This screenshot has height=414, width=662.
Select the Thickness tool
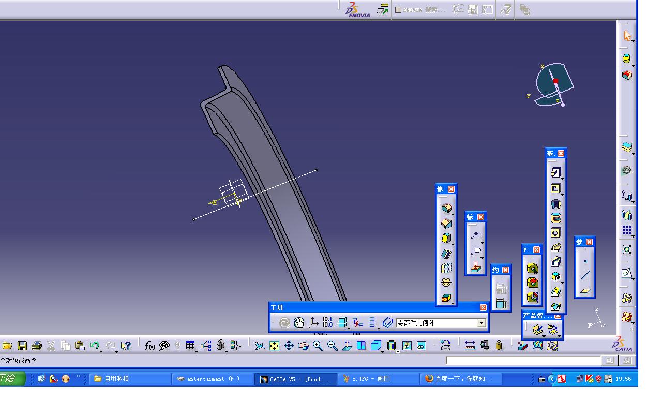tap(446, 268)
